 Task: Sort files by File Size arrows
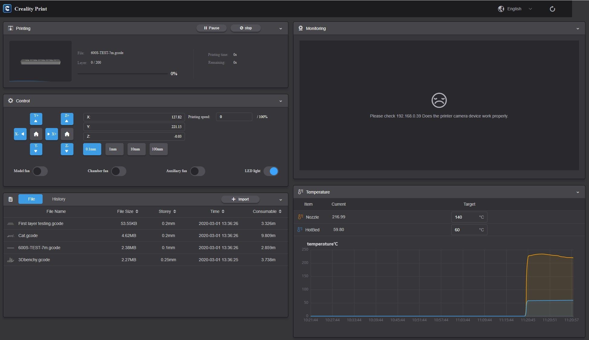137,211
